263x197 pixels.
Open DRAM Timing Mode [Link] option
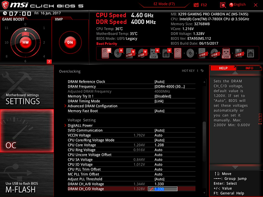pos(159,101)
